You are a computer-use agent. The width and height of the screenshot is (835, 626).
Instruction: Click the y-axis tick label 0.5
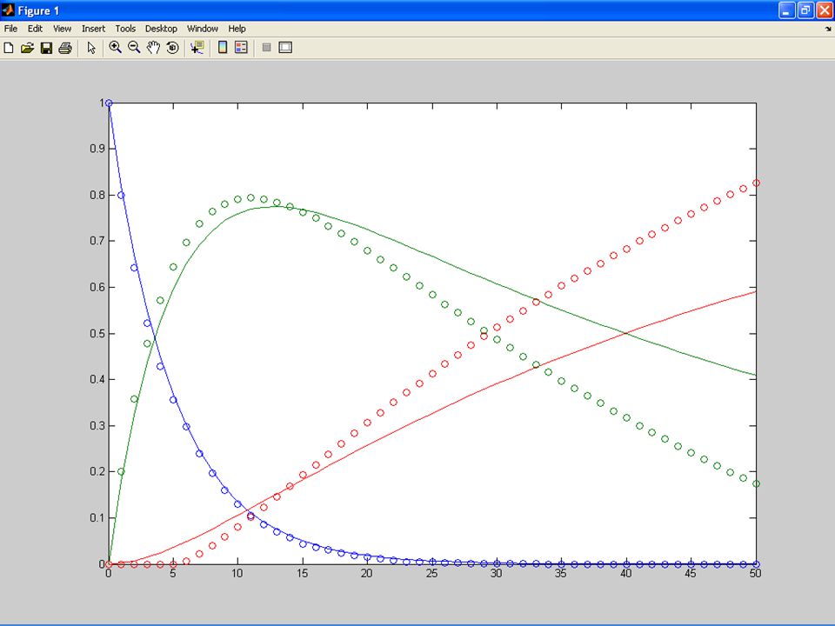coord(97,333)
